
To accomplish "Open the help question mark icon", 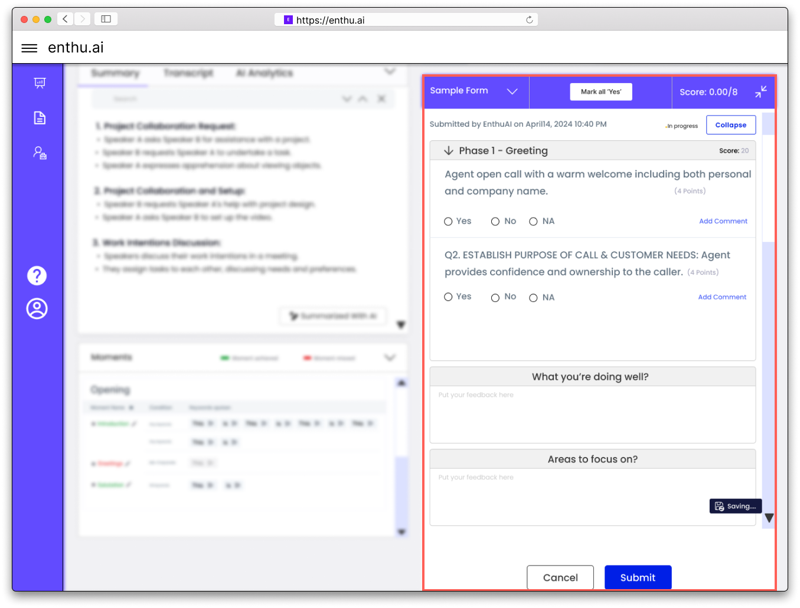I will pos(37,275).
